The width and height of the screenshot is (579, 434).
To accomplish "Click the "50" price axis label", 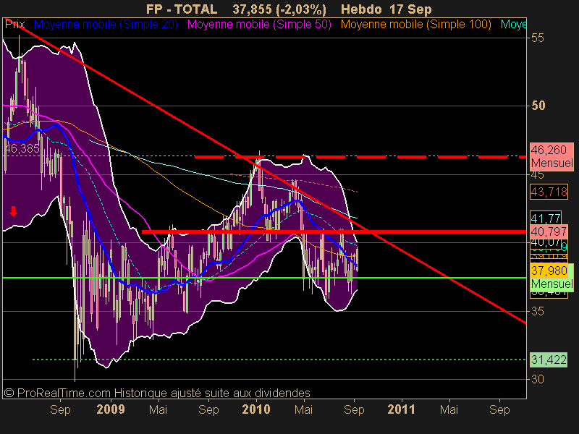I will [538, 106].
